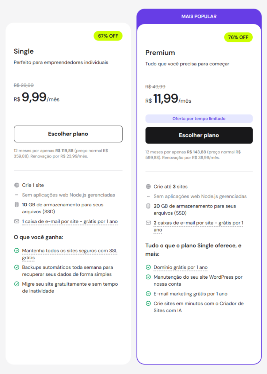Click checkmark icon beside Domínio grátis
The height and width of the screenshot is (374, 267).
coord(148,267)
